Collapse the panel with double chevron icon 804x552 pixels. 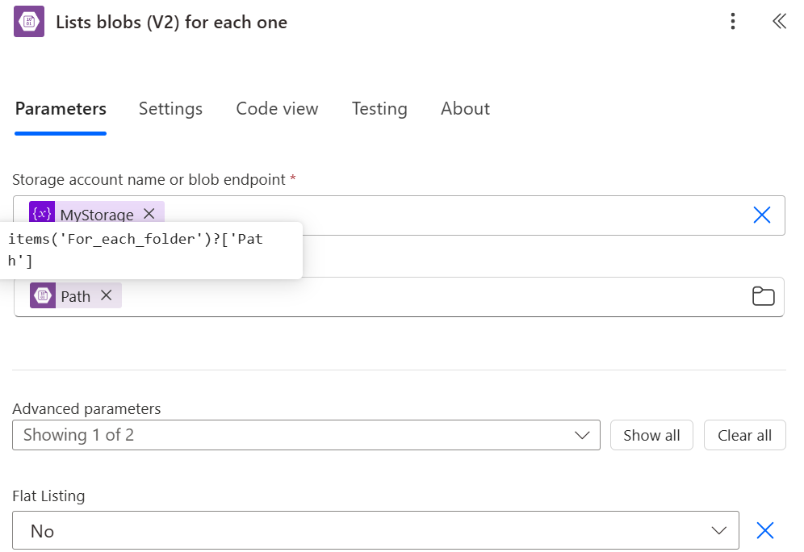(x=779, y=22)
